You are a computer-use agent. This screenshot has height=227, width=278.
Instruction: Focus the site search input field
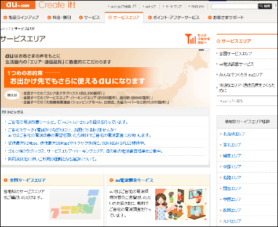point(235,6)
